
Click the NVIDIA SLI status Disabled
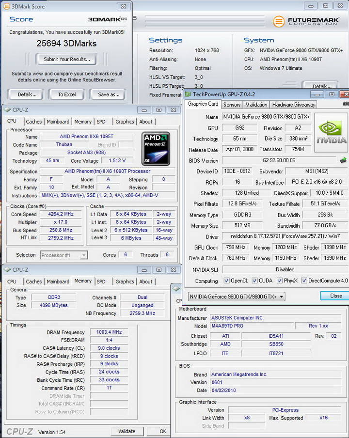285,269
